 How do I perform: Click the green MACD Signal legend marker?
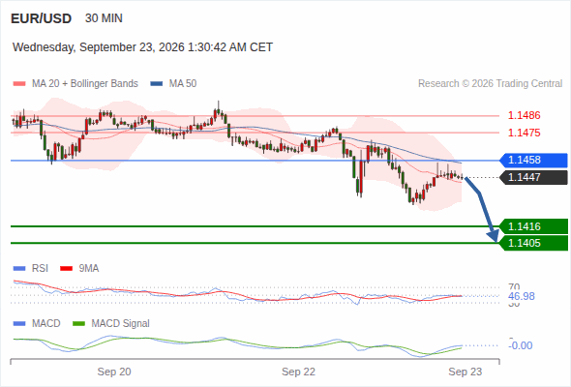click(x=78, y=324)
